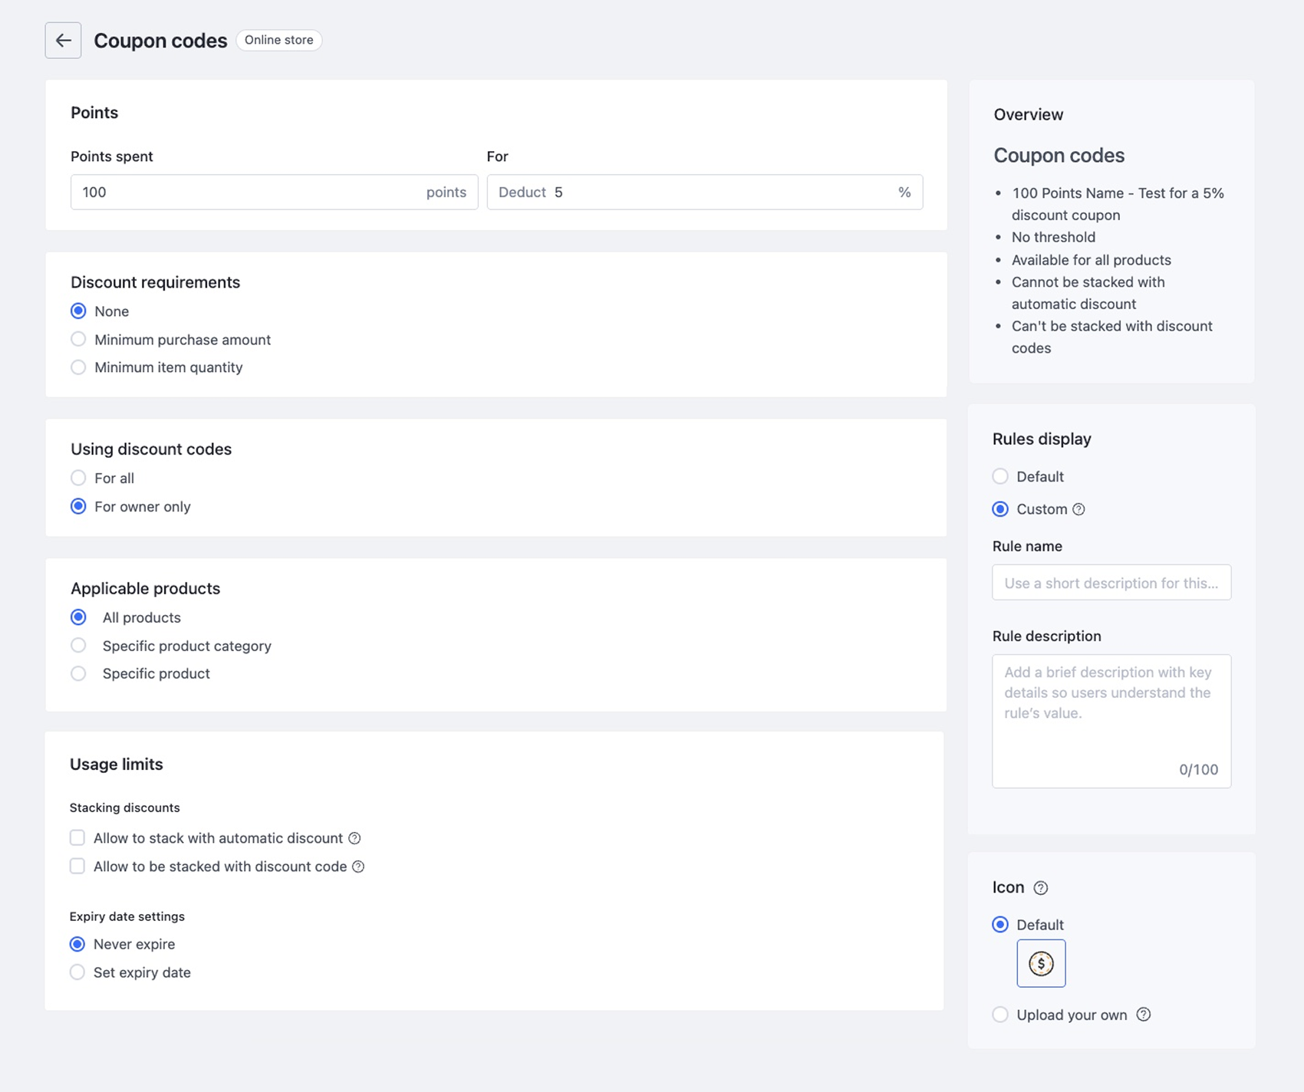
Task: Click help icon beside Icon heading
Action: click(x=1040, y=888)
